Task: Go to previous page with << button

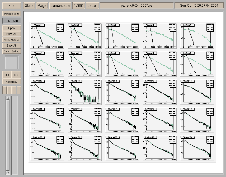Action: click(7, 75)
